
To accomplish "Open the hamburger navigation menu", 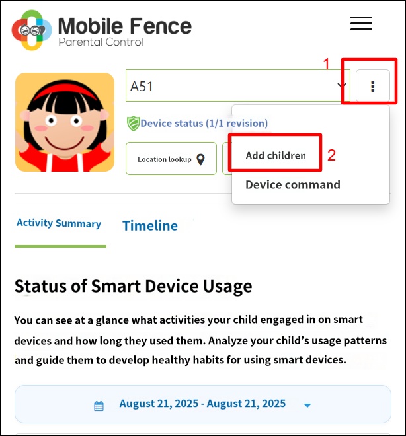I will pyautogui.click(x=361, y=23).
